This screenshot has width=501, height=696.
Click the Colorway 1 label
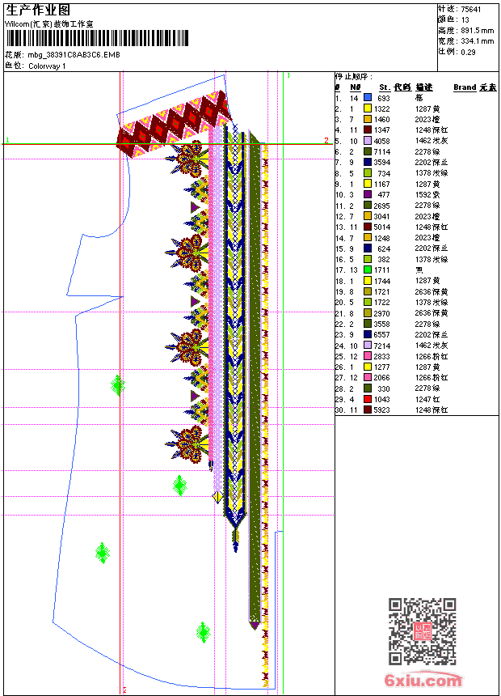pyautogui.click(x=47, y=66)
